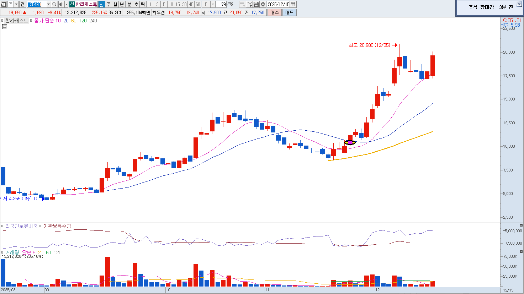Screen dimensions: 524x294
Task: Expand the stock code dropdown arrow
Action: (x=48, y=4)
